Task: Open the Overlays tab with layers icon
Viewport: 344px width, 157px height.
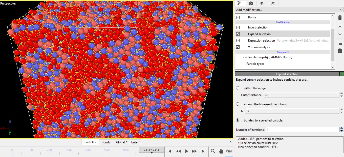Action: 262,3
